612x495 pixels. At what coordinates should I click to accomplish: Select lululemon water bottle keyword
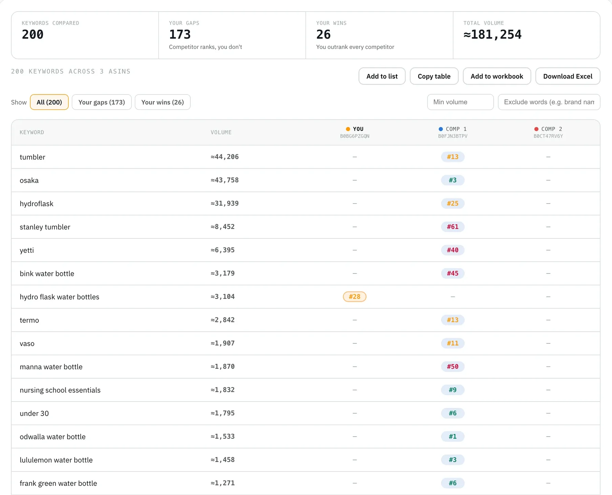(x=56, y=460)
